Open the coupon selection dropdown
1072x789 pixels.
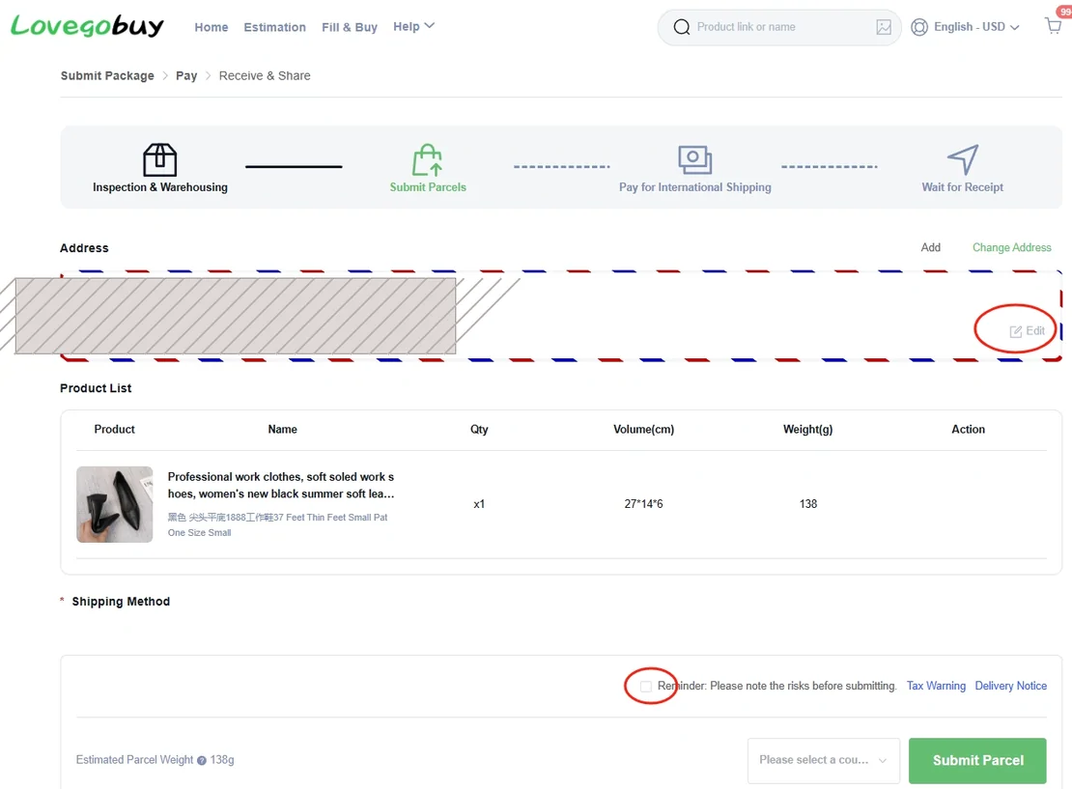click(x=823, y=760)
